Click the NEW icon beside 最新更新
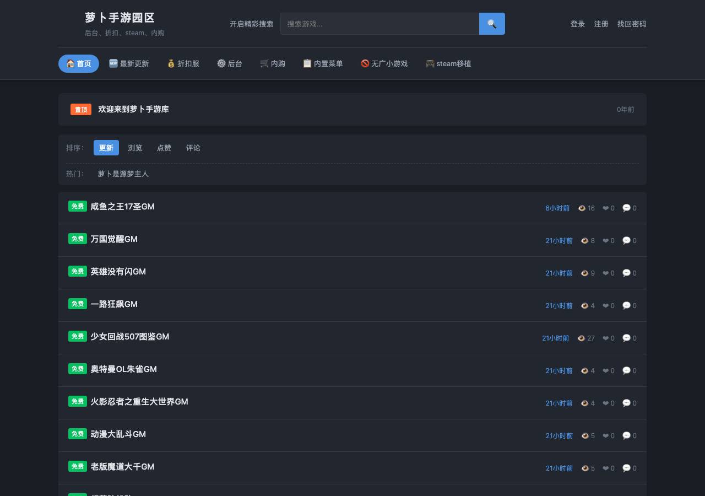Image resolution: width=705 pixels, height=496 pixels. [x=113, y=63]
